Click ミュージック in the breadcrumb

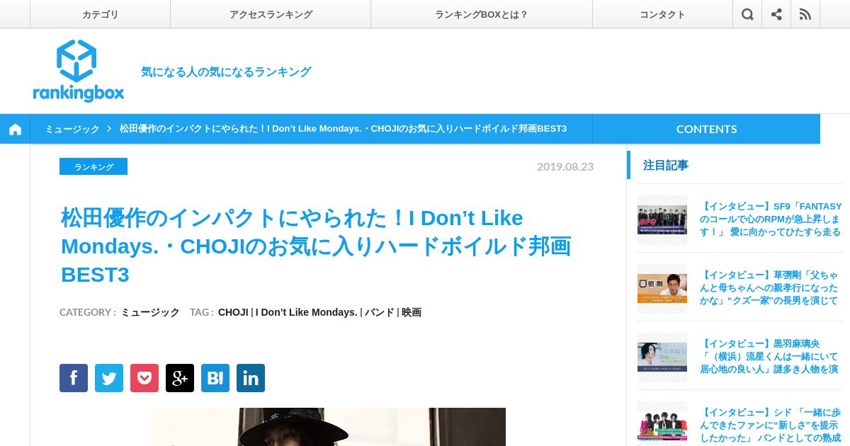click(72, 129)
